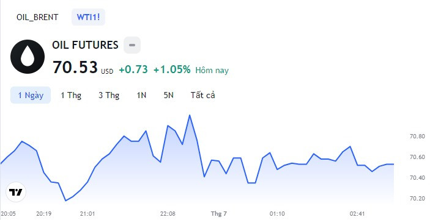Select the 1 Thg range
The image size is (430, 220).
(x=71, y=95)
